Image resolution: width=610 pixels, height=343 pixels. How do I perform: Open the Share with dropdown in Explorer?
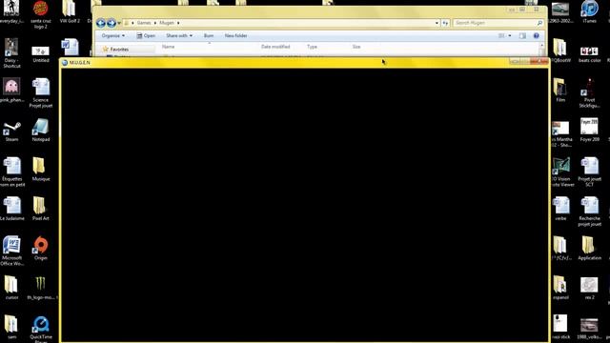coord(179,36)
